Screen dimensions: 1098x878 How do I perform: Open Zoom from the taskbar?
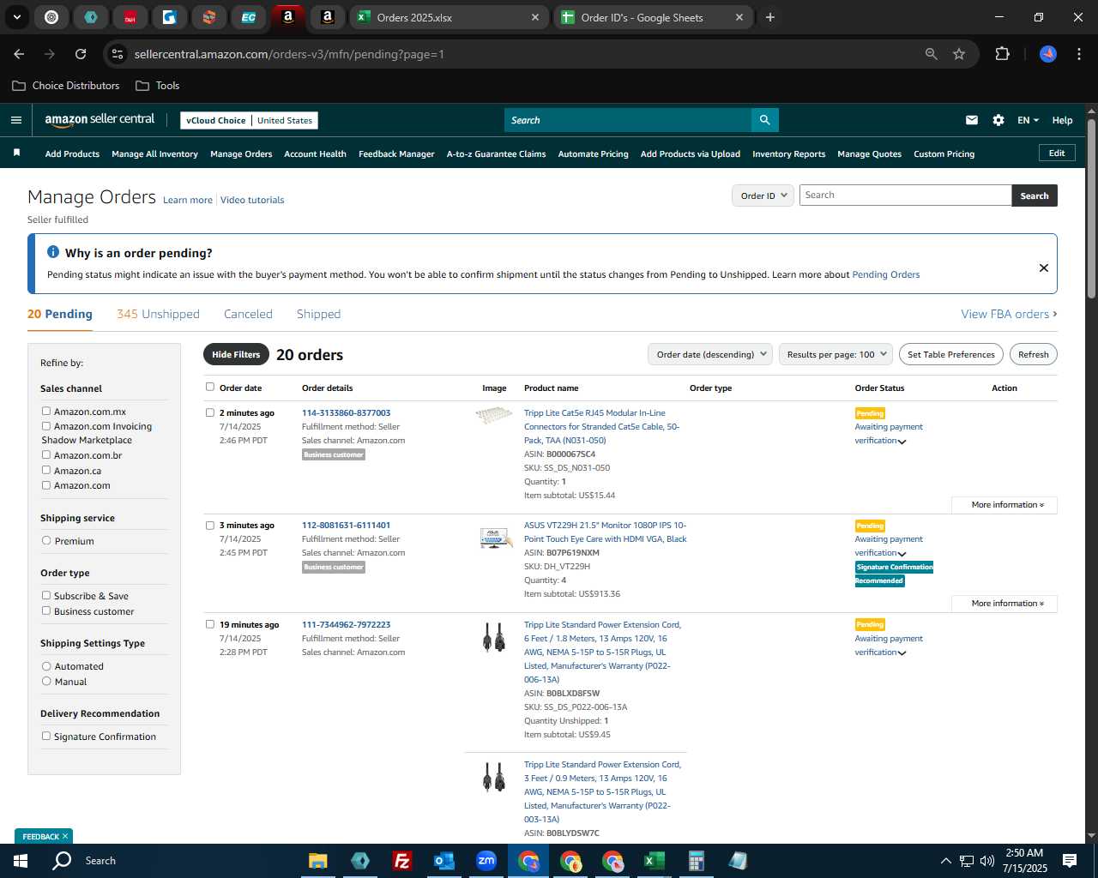click(x=486, y=861)
